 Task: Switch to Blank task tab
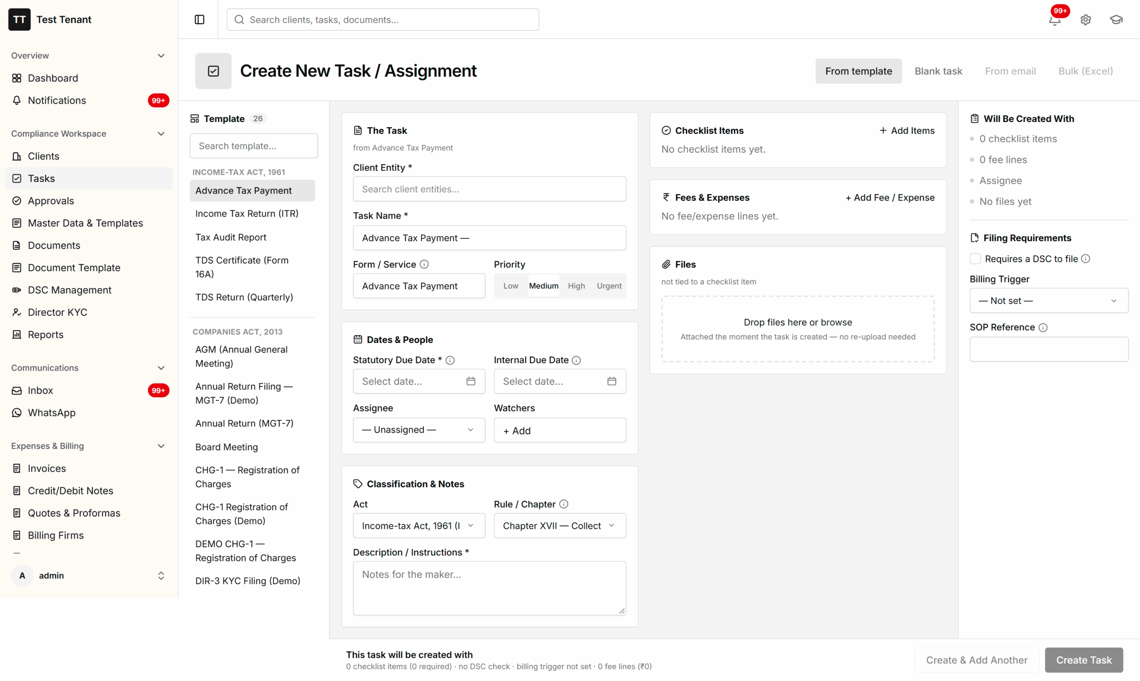[938, 71]
